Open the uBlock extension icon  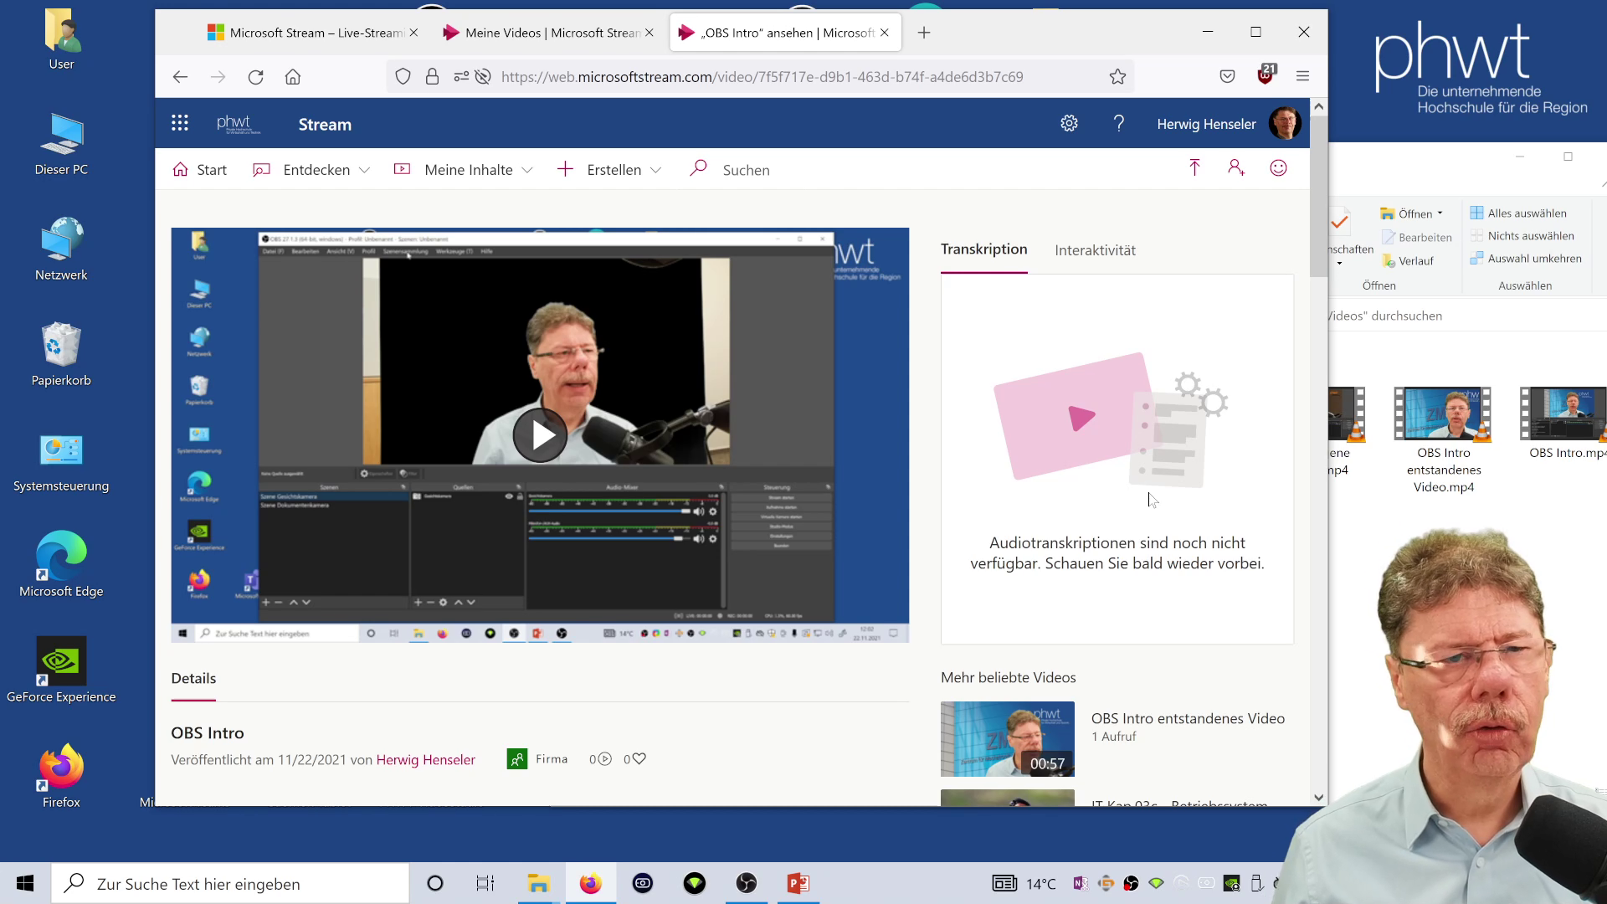point(1266,76)
